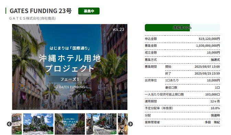Click the start date 2025/08/07 13:00

click(x=207, y=67)
